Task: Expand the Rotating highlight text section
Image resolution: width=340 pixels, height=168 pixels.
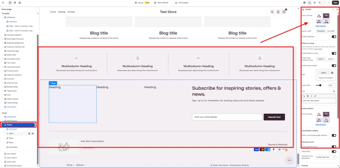Action: click(3, 43)
